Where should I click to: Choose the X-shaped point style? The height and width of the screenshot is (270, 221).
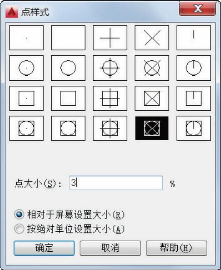point(152,38)
